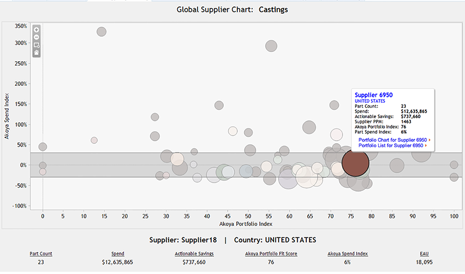Select the bubble near 43 at 150%
465x274 pixels.
point(219,105)
